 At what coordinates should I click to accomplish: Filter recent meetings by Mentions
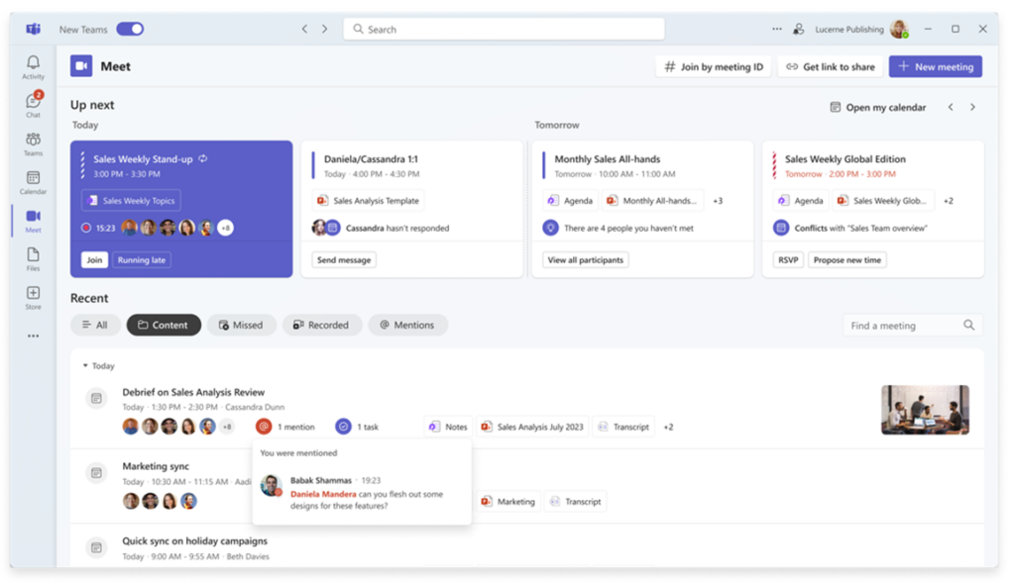tap(407, 325)
